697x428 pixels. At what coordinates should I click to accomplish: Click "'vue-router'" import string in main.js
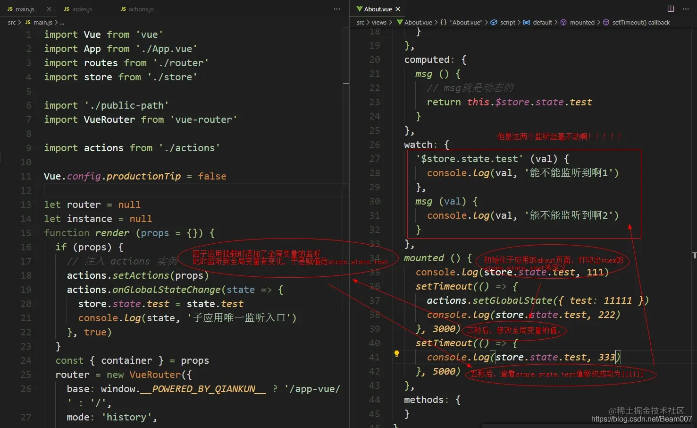click(x=203, y=120)
